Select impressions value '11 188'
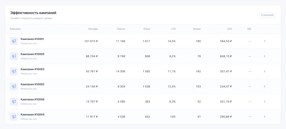 pyautogui.click(x=120, y=41)
